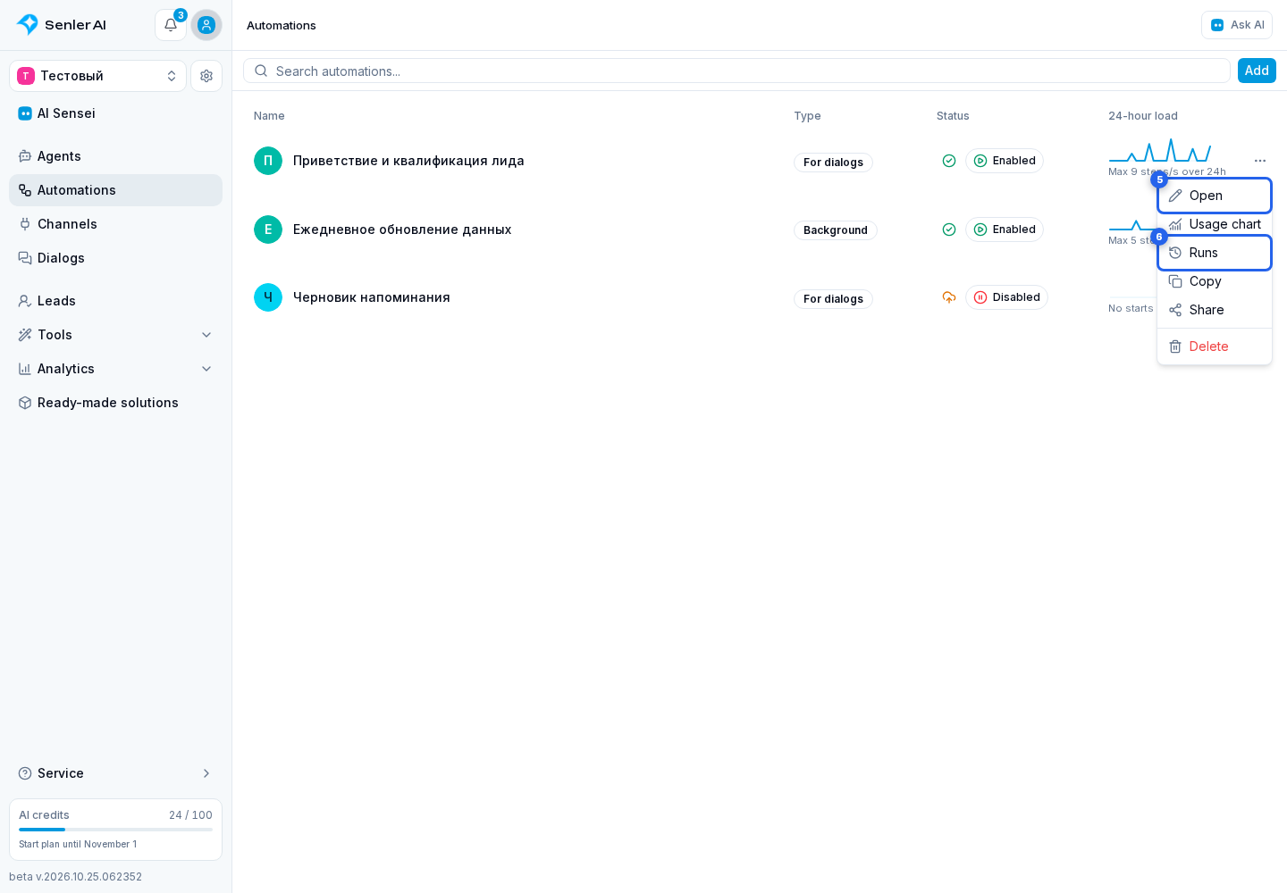1287x893 pixels.
Task: Expand the Tools section chevron
Action: pos(206,335)
